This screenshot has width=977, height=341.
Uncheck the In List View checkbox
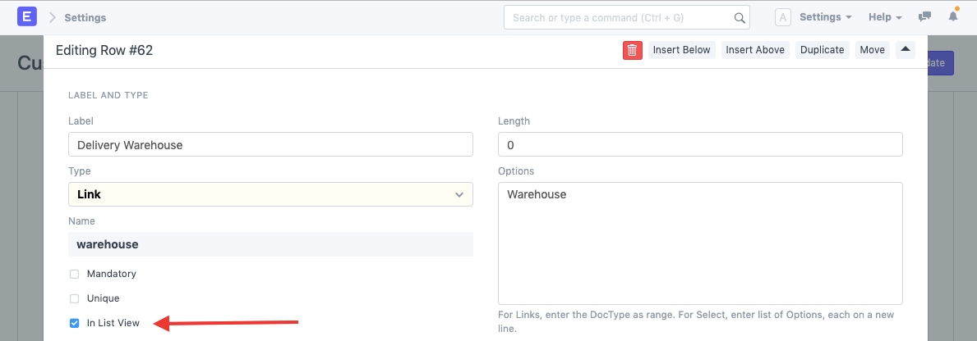[75, 323]
